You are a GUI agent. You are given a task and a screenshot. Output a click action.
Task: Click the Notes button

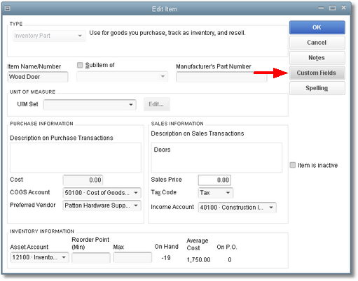pos(317,58)
